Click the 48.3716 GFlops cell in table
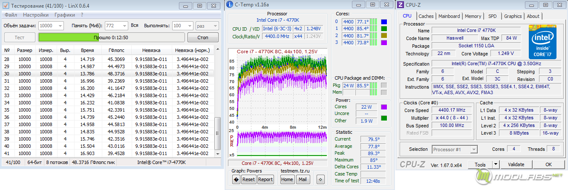This screenshot has height=190, width=568. coord(116,74)
